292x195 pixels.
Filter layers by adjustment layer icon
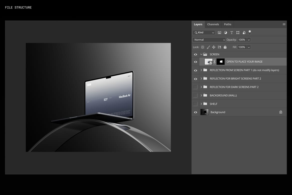226,32
